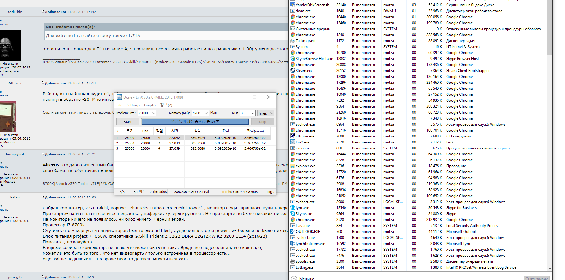Click the lync.exe process icon

click(x=293, y=208)
